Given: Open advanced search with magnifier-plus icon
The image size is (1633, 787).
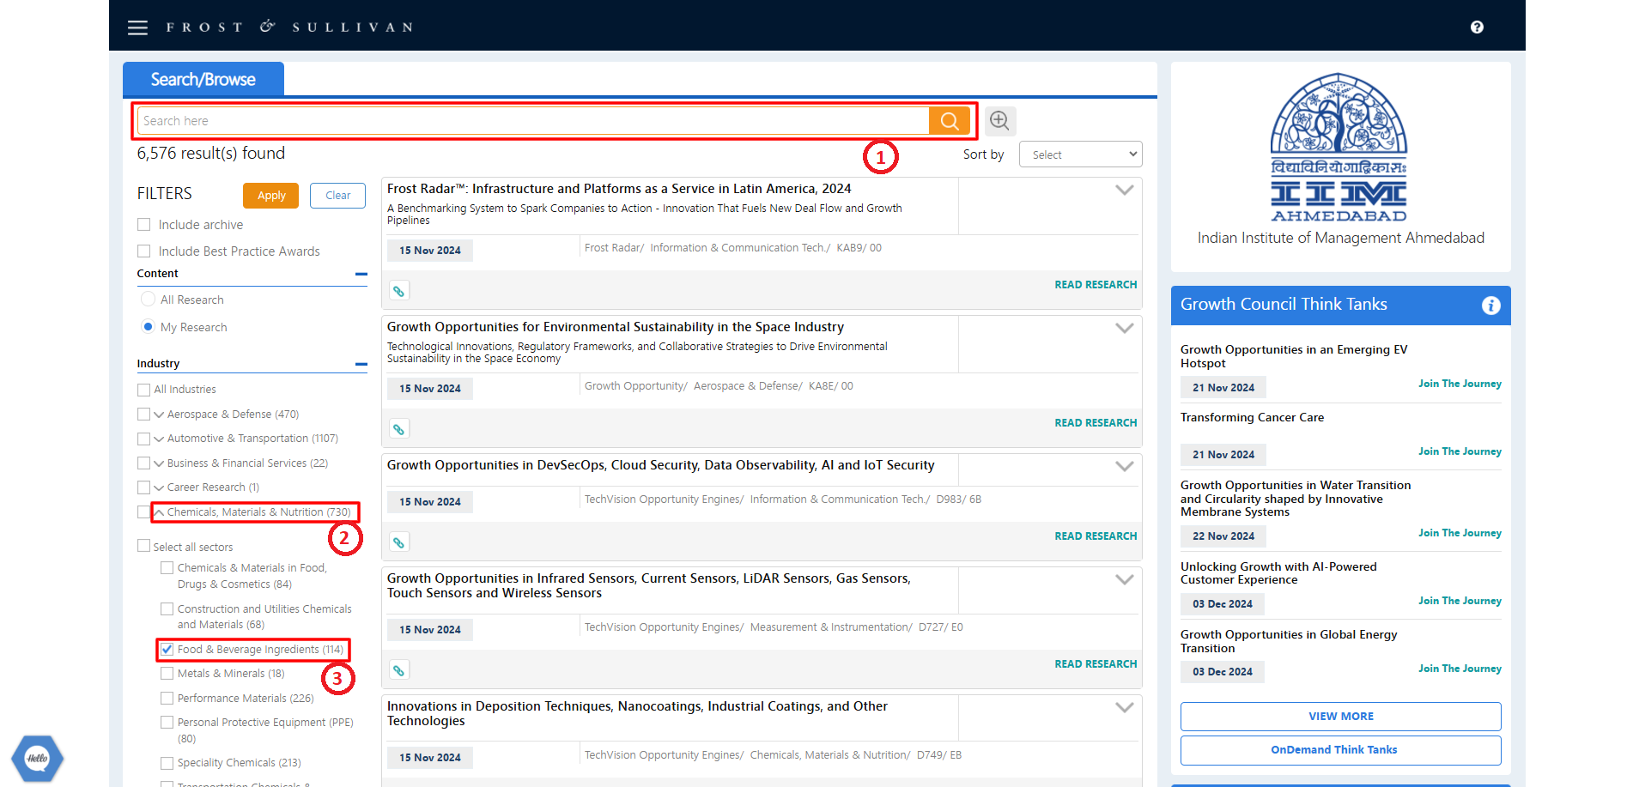Looking at the screenshot, I should click(999, 121).
